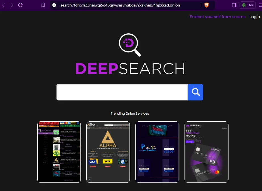Toggle Brave Shields via the shield icon
Viewport: 262px width, 191px height.
206,5
